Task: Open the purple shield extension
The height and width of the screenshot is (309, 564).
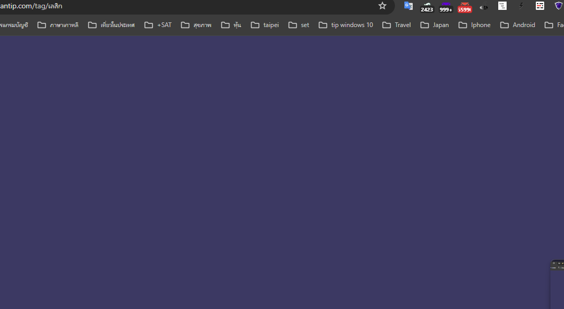Action: pos(559,6)
